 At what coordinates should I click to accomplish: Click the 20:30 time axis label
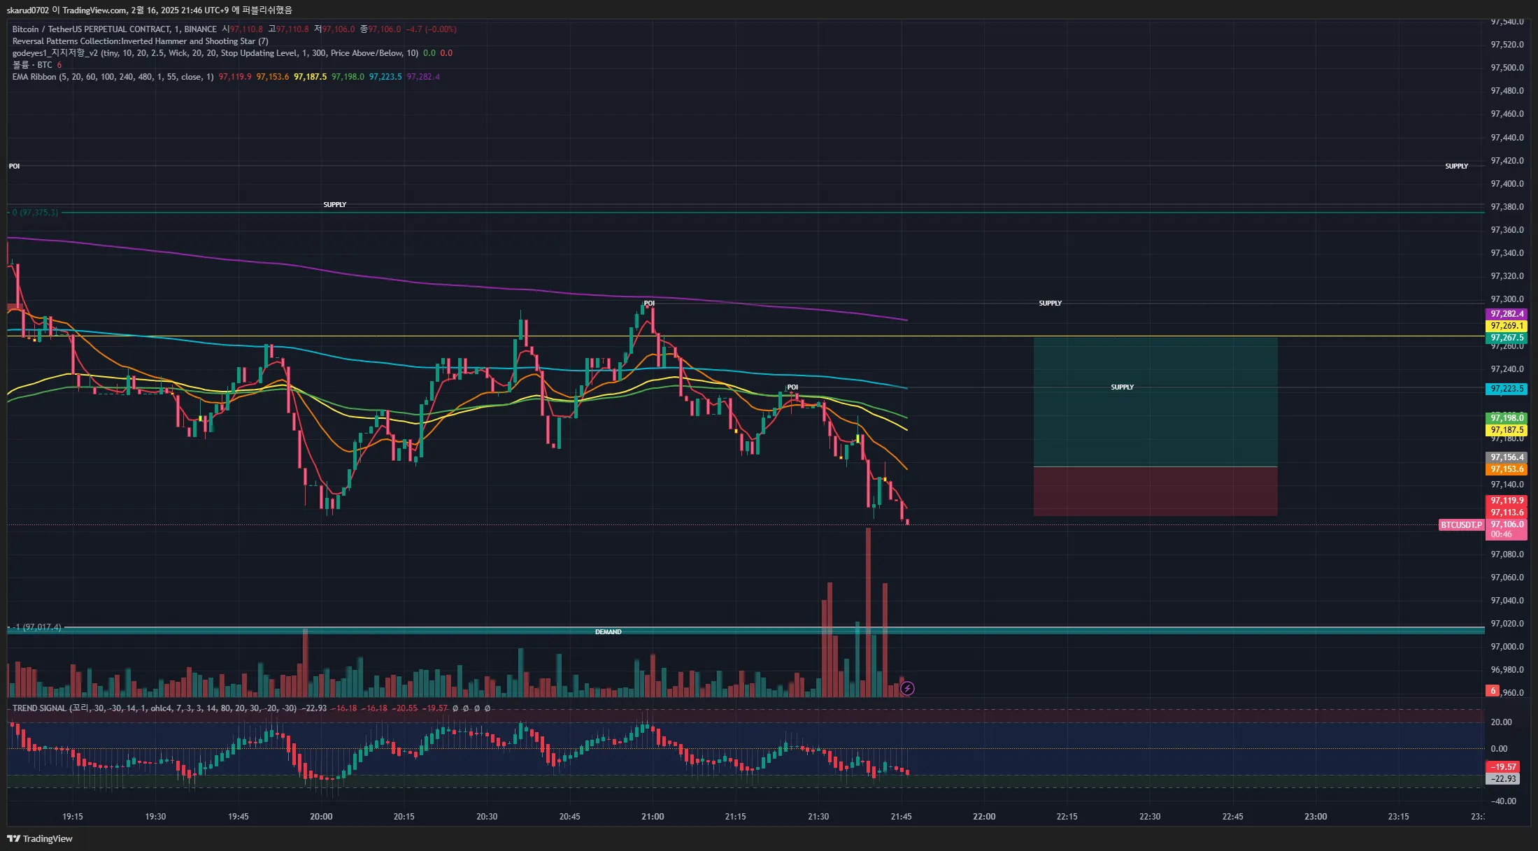click(487, 817)
